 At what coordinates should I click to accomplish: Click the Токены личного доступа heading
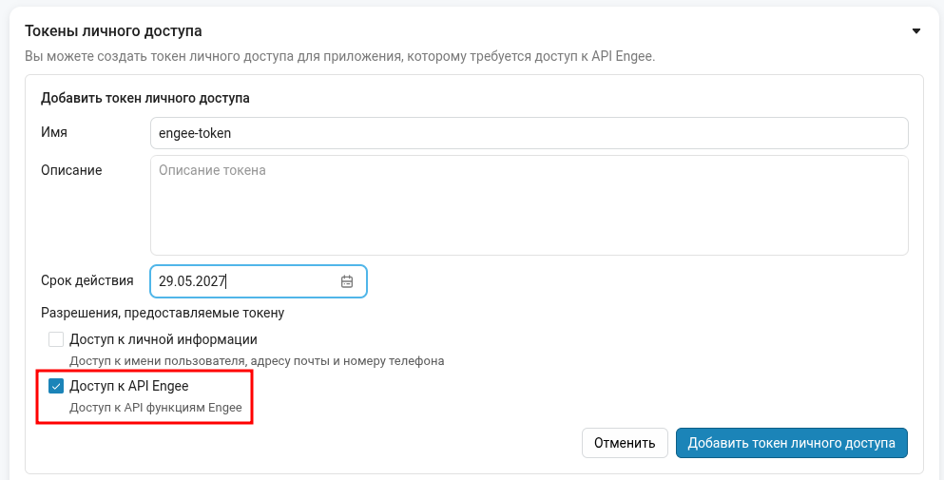[113, 30]
